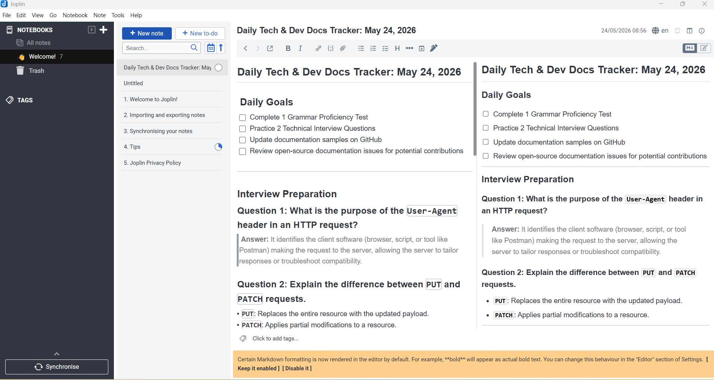Open note properties info icon

pyautogui.click(x=702, y=31)
